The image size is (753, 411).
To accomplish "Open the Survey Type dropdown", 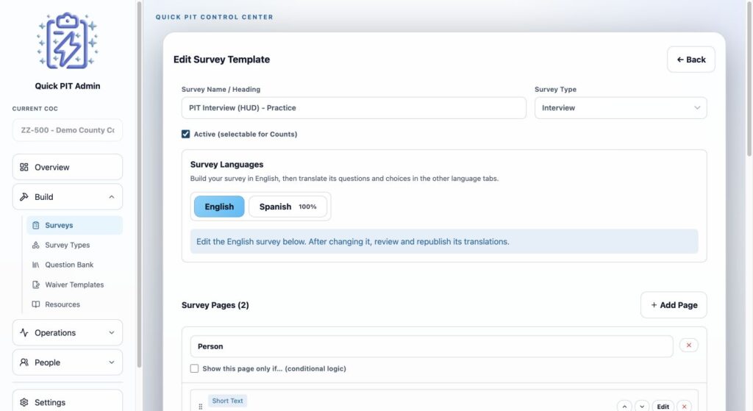I will [621, 108].
